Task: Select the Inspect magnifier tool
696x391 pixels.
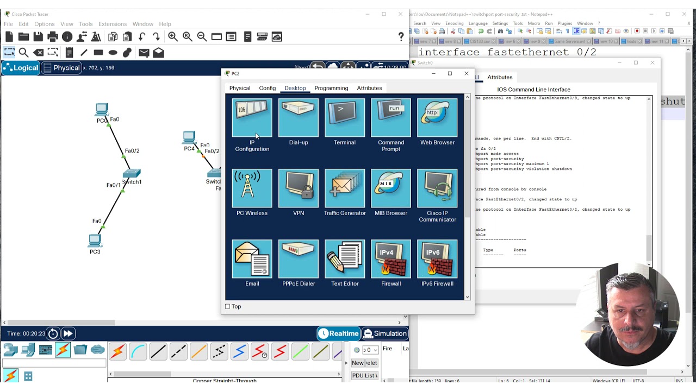Action: point(23,53)
